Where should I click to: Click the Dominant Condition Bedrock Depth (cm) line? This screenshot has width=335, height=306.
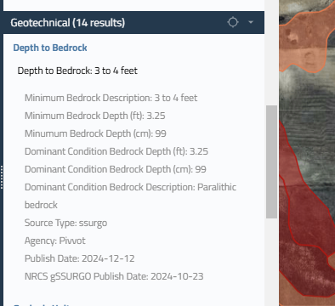[x=116, y=169]
